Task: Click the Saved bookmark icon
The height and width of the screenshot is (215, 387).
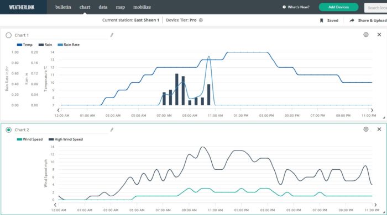Action: pos(322,20)
